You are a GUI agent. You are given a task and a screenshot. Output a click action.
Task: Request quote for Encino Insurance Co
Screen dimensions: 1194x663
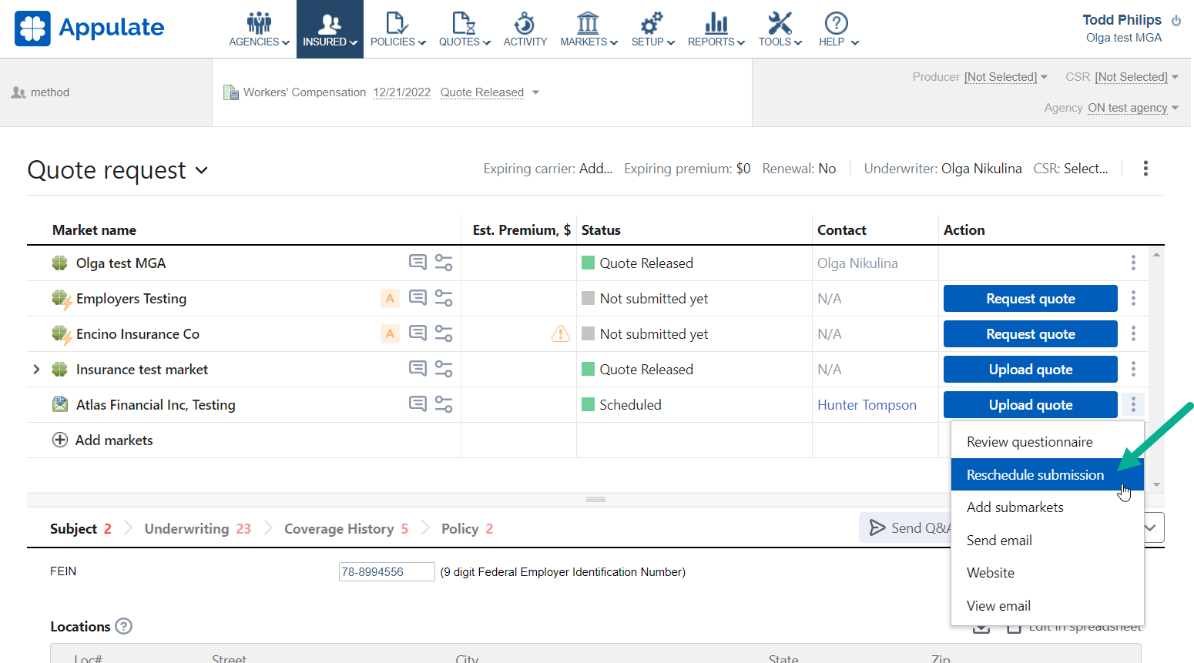(x=1031, y=334)
